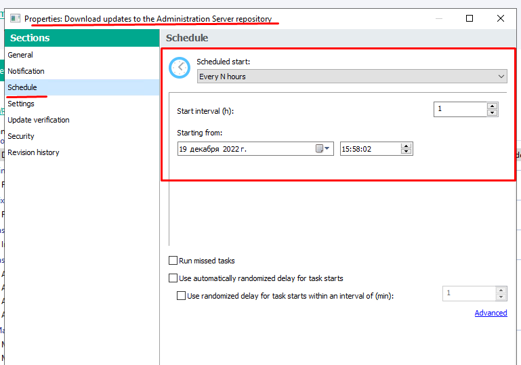The image size is (521, 365).
Task: Decrease the Start interval hours value
Action: coord(492,112)
